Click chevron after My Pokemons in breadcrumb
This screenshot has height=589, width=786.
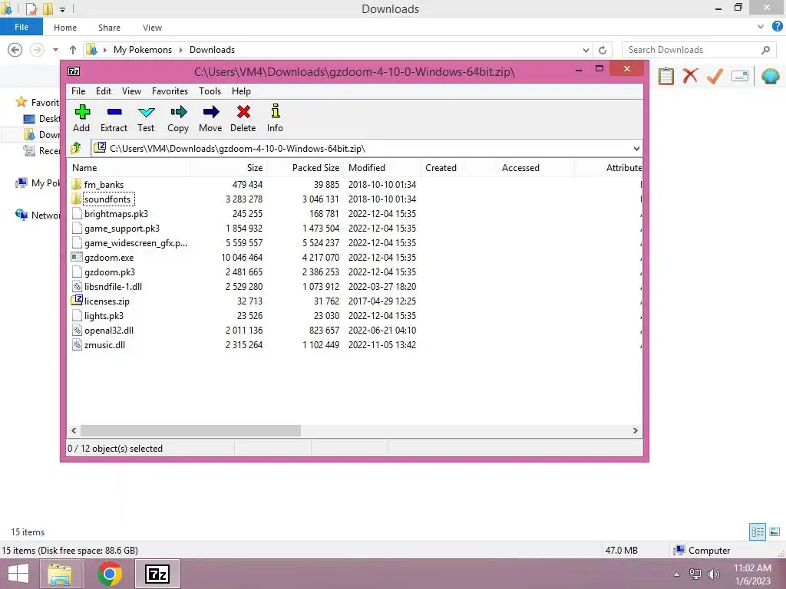tap(181, 50)
